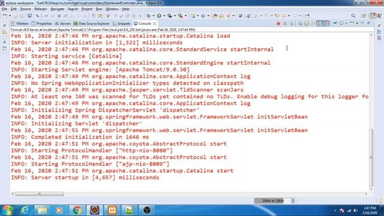Image resolution: width=384 pixels, height=216 pixels.
Task: Click the Pin Console icon
Action: 335,23
